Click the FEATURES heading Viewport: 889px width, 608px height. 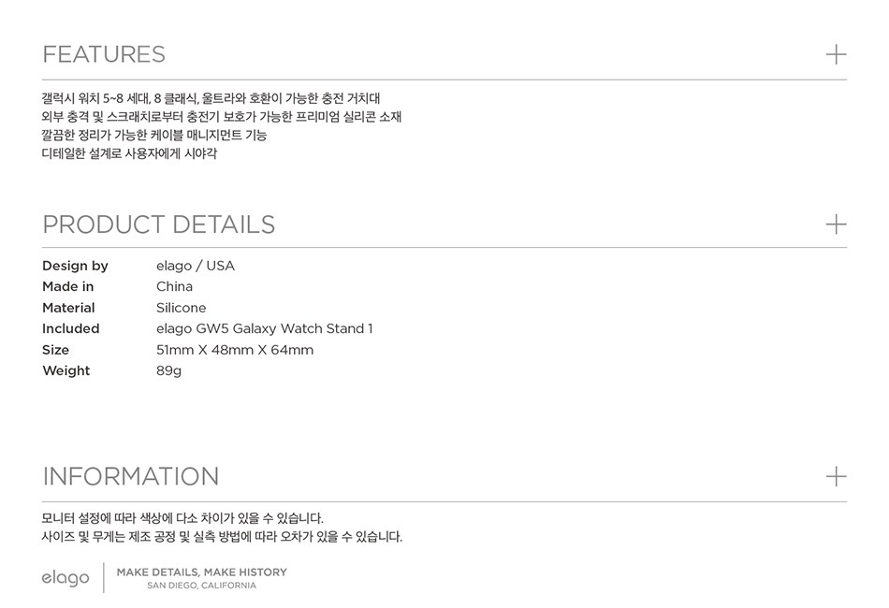click(104, 54)
